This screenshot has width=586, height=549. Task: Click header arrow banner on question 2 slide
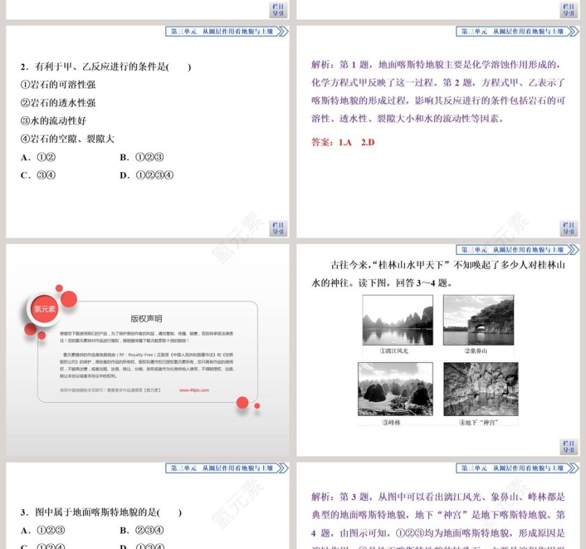226,31
